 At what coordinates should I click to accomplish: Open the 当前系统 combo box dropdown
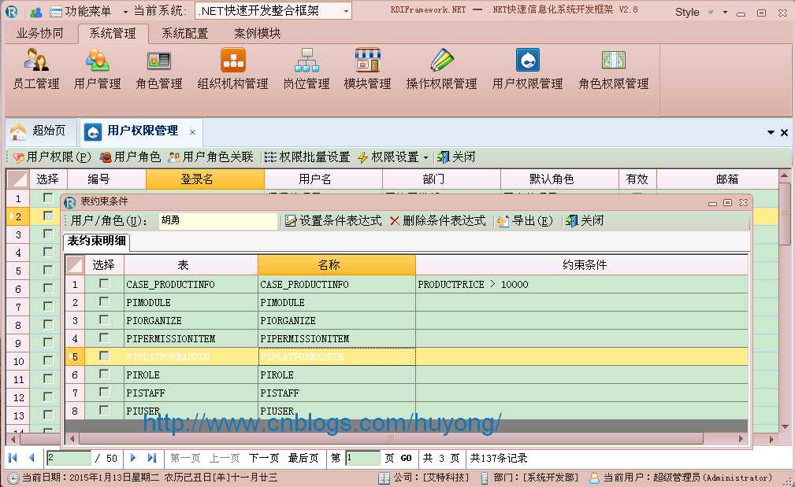coord(346,11)
